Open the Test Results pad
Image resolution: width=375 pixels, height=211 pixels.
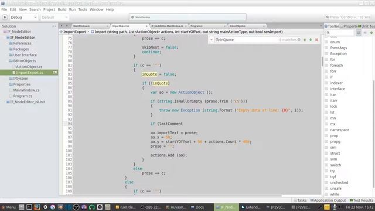click(x=362, y=200)
